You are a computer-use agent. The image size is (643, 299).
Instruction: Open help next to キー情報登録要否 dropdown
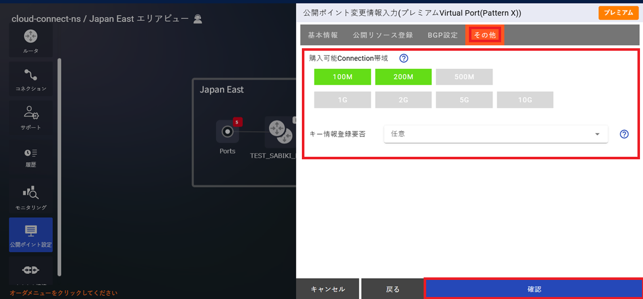coord(624,134)
